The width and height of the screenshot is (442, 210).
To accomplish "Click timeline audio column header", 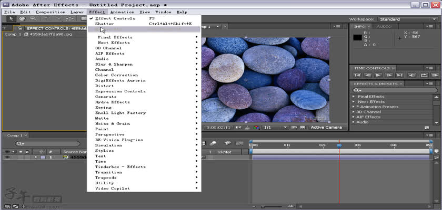I will (x=13, y=152).
